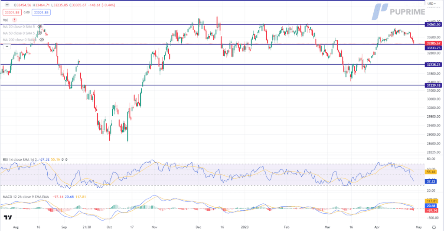Click the 2023 label on time axis
Screen dimensions: 444x231
click(245, 227)
